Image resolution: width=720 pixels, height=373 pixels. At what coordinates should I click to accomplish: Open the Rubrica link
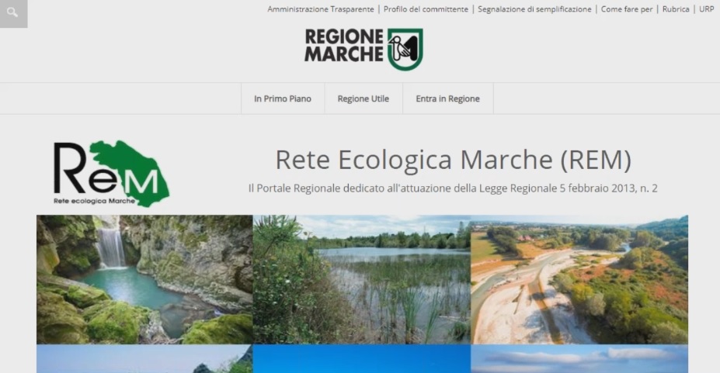676,9
